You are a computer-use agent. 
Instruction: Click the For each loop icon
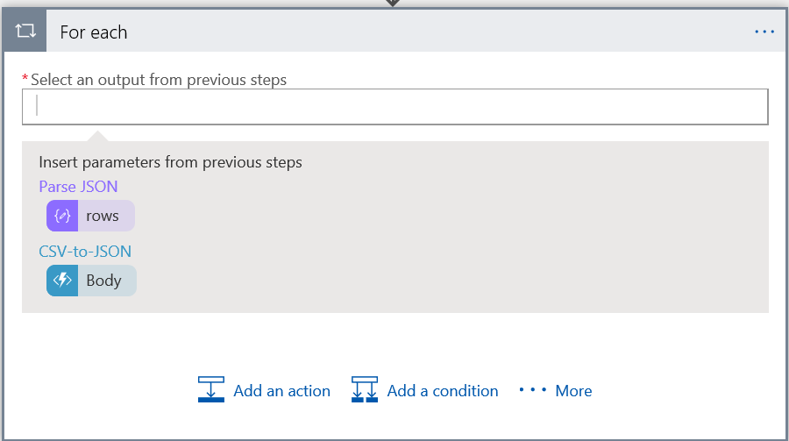click(x=25, y=32)
